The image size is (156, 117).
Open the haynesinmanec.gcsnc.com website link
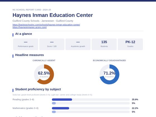point(30,27)
